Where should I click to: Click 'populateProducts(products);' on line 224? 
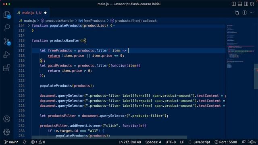(x=67, y=86)
